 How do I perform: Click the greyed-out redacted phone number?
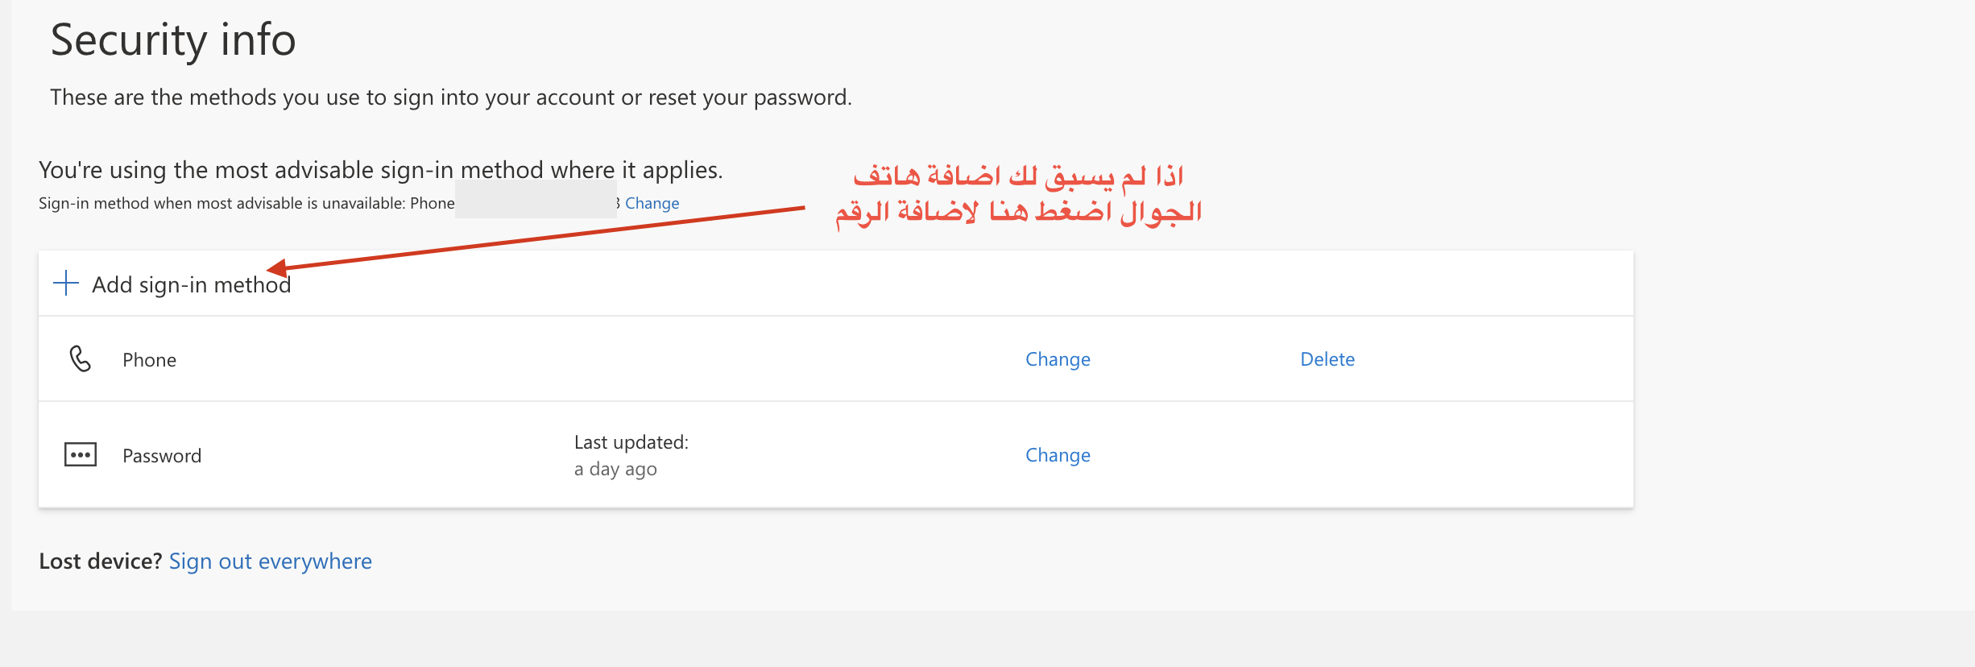point(536,200)
